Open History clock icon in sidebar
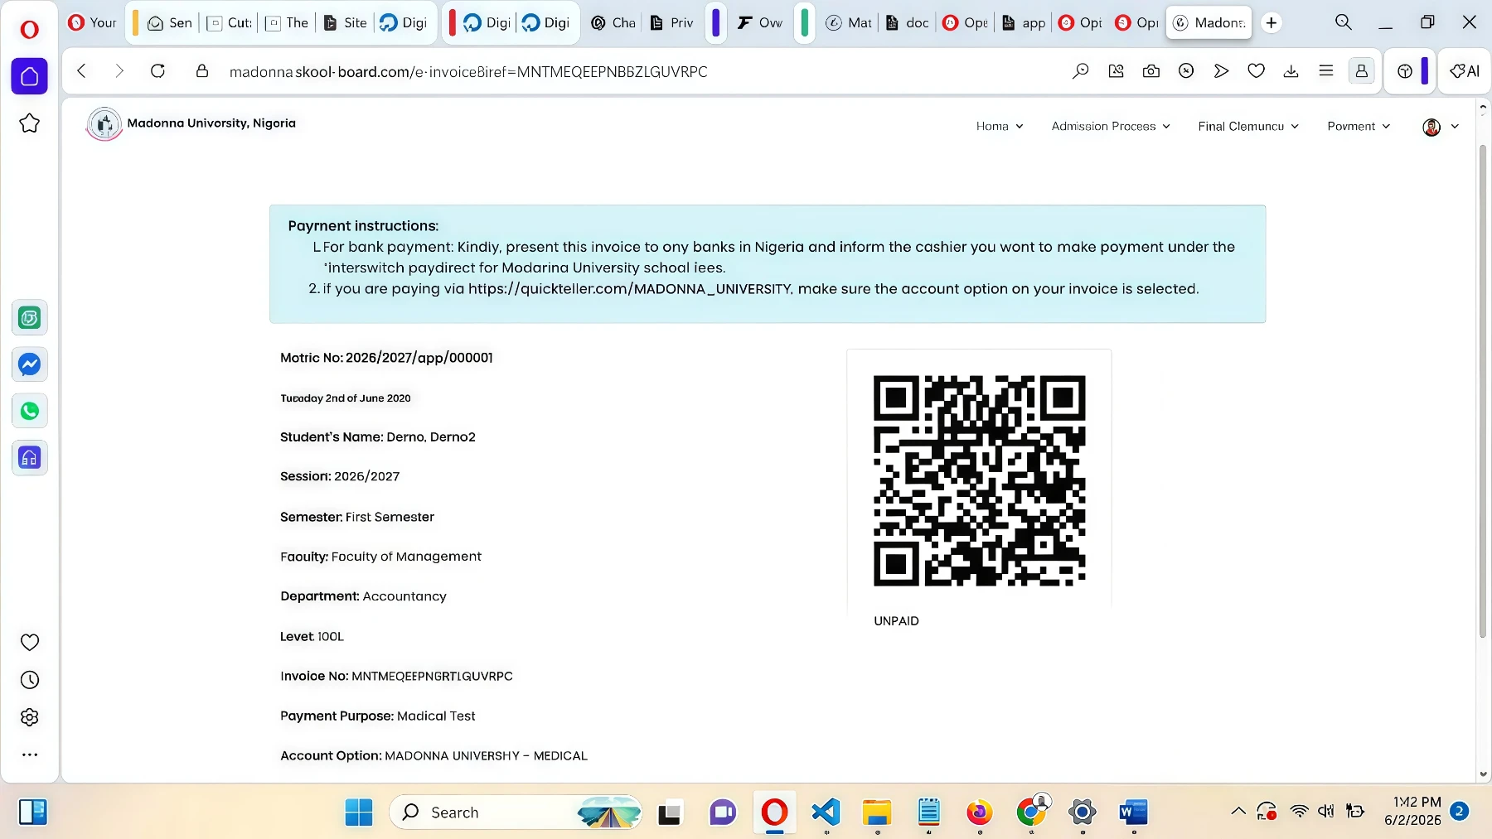Screen dimensions: 1492x839 pyautogui.click(x=29, y=680)
